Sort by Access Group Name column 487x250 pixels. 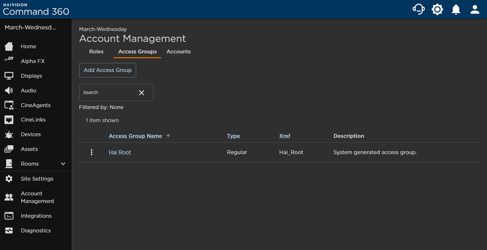(x=135, y=136)
